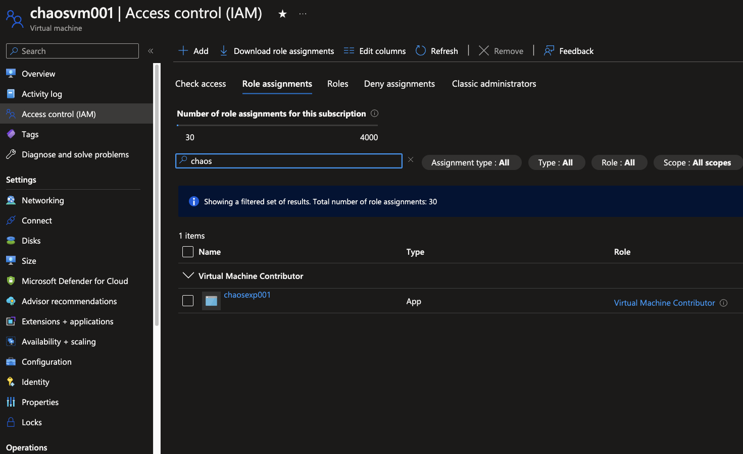Screen dimensions: 743x454
Task: Click the sidebar vertical scrollbar
Action: click(x=157, y=195)
